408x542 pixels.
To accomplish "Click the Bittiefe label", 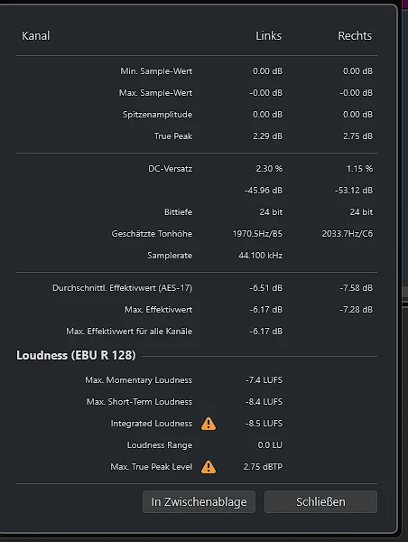I will pos(178,212).
